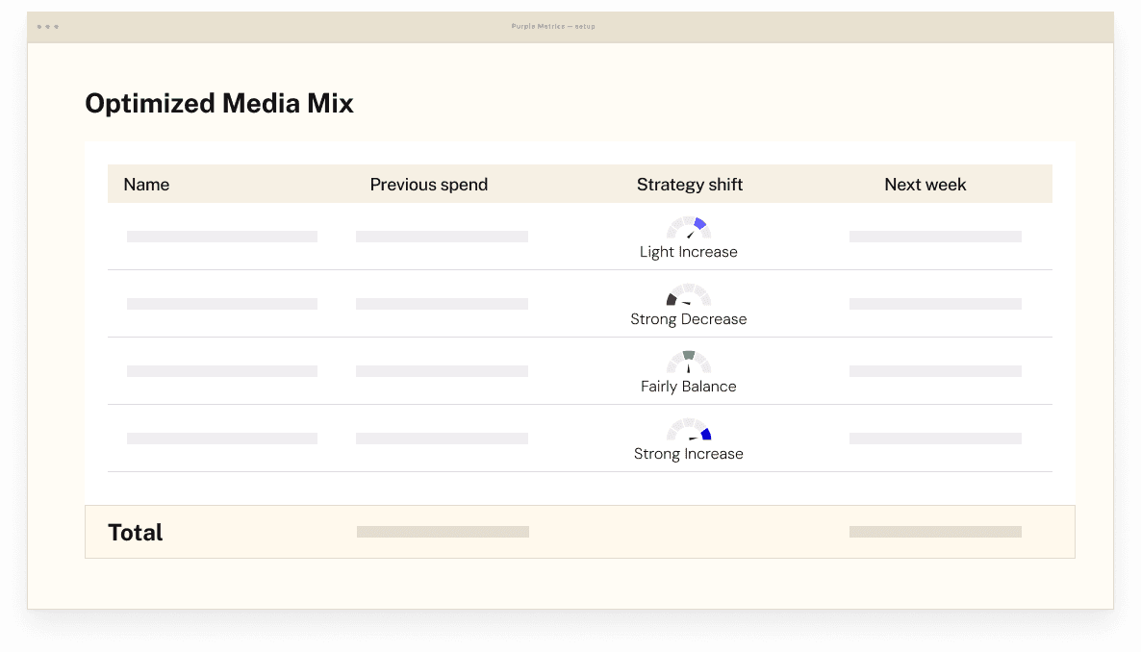The image size is (1141, 652).
Task: Select the Previous spend column header
Action: 429,185
